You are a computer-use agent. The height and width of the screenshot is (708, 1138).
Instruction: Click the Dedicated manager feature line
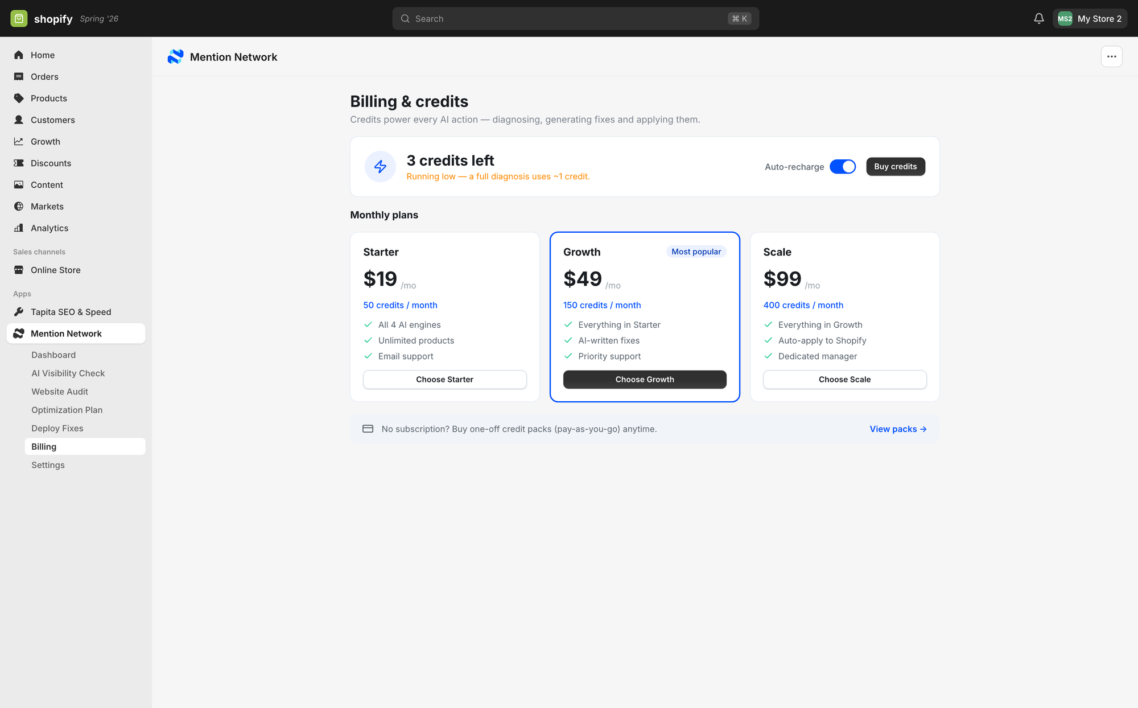(x=817, y=356)
